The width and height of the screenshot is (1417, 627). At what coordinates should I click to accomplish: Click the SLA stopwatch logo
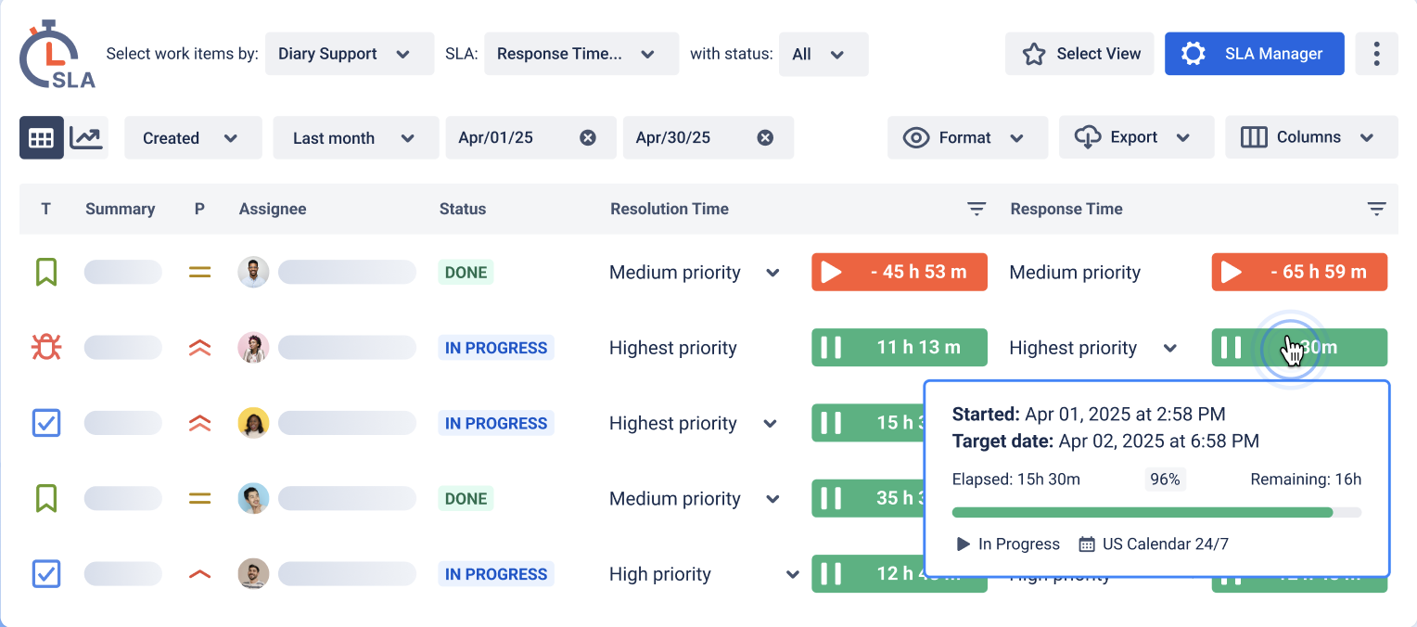(56, 56)
